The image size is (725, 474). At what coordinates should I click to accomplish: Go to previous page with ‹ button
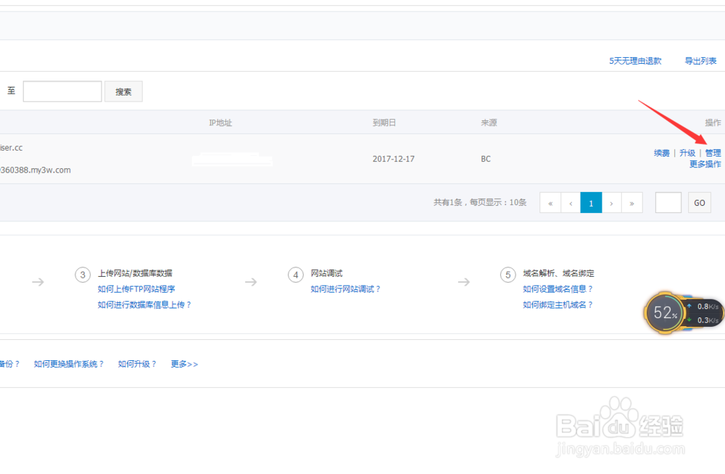click(571, 202)
